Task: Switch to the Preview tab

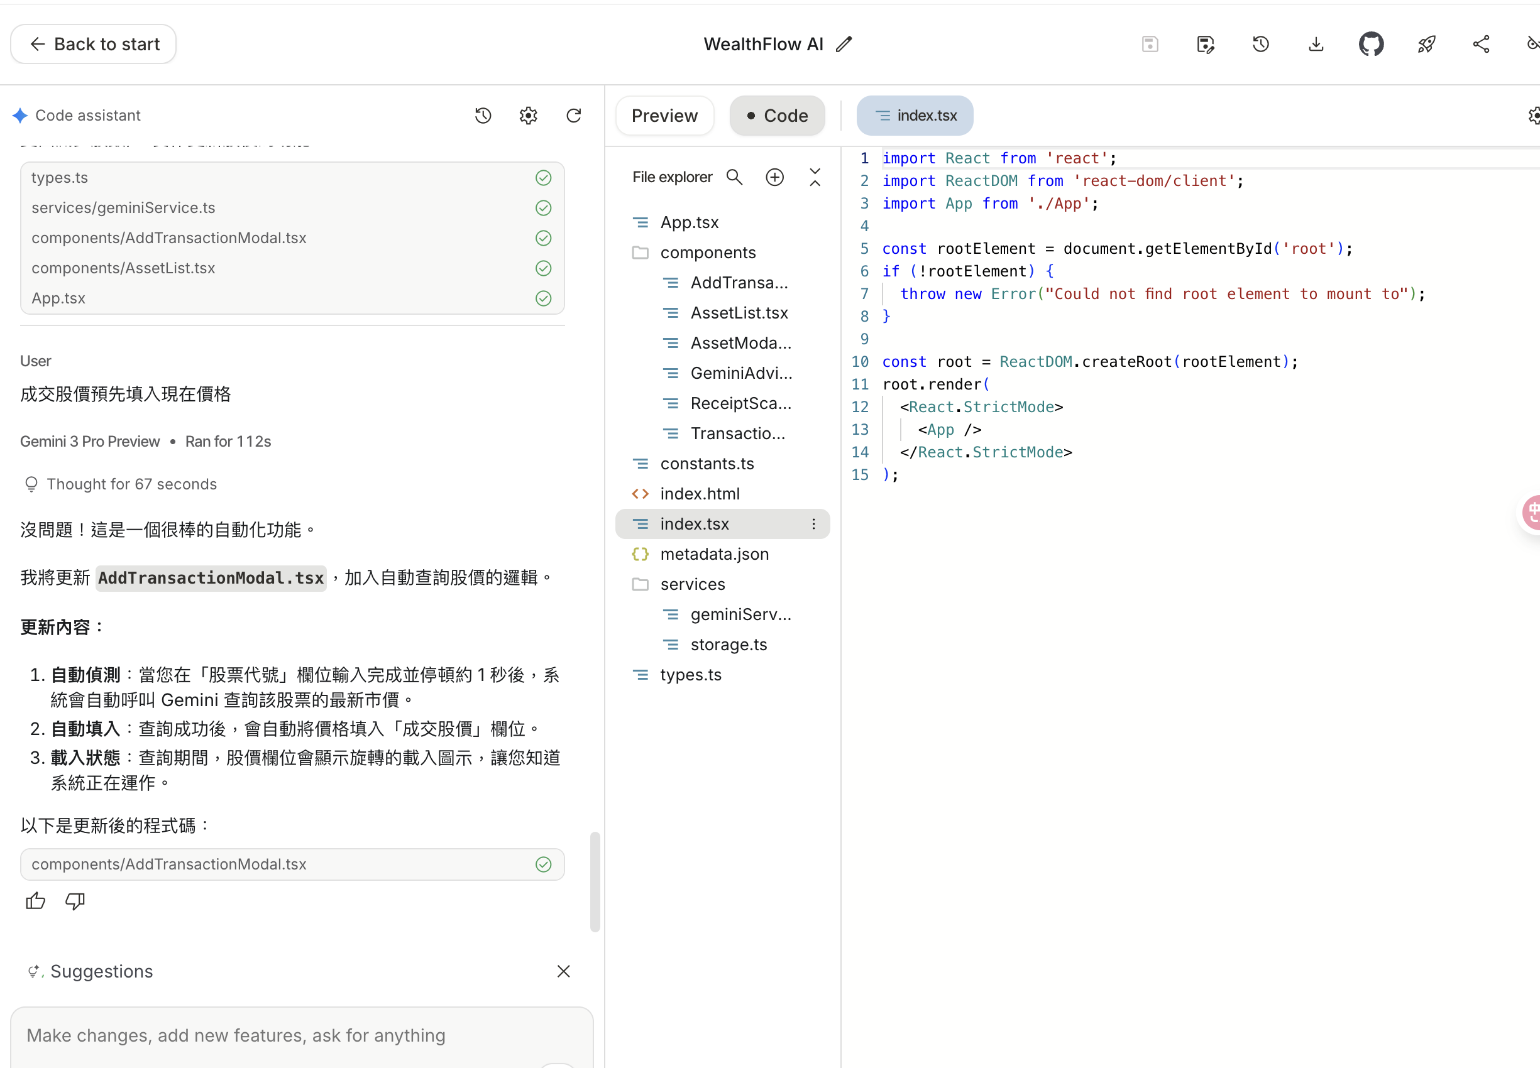Action: click(664, 116)
